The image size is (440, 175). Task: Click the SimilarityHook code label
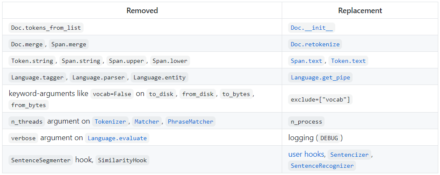click(122, 160)
